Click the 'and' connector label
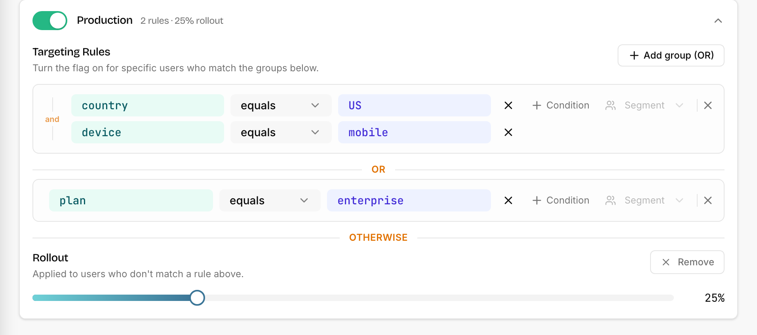The height and width of the screenshot is (335, 757). point(52,119)
